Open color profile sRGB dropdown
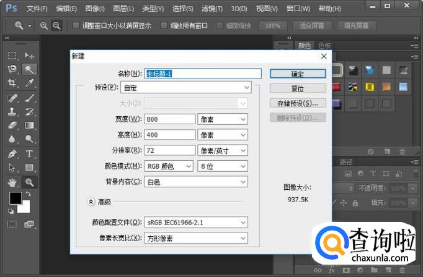Image resolution: width=423 pixels, height=277 pixels. 196,223
